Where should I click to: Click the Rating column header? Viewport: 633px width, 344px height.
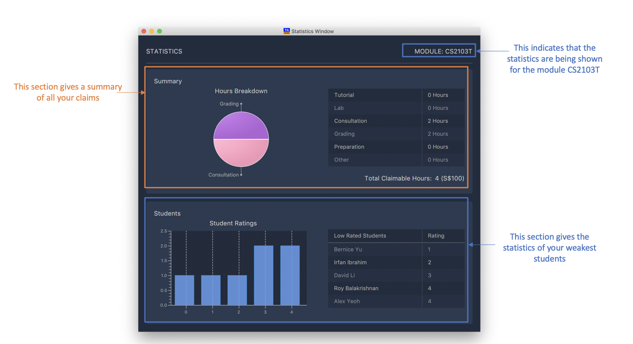443,236
